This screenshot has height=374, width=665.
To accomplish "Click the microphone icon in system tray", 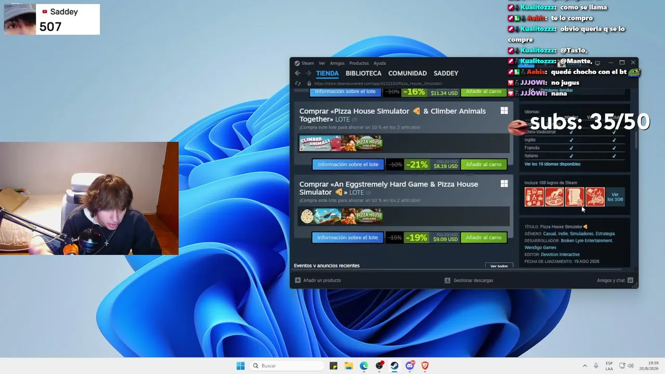I will tap(596, 366).
